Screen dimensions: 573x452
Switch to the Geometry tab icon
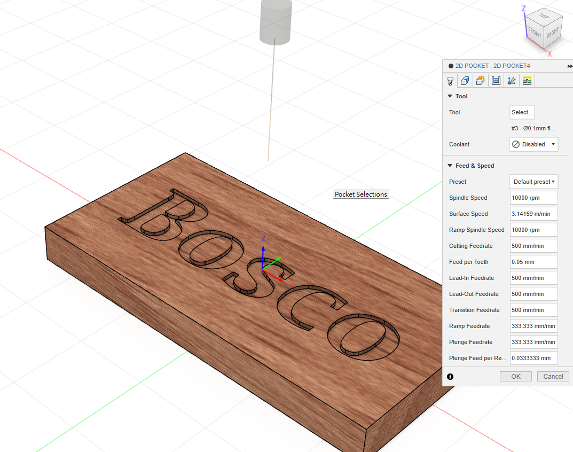tap(465, 81)
